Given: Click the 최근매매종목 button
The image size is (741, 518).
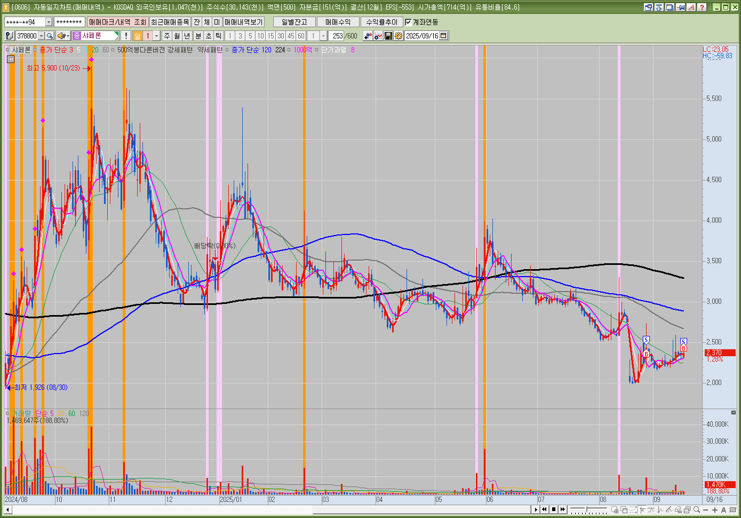Looking at the screenshot, I should [x=170, y=22].
